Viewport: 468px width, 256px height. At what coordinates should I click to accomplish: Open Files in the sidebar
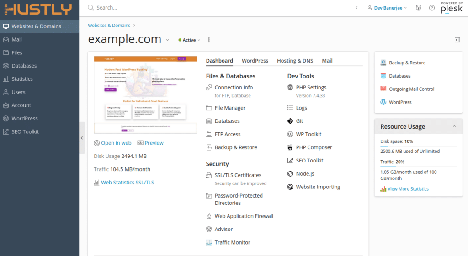point(39,52)
